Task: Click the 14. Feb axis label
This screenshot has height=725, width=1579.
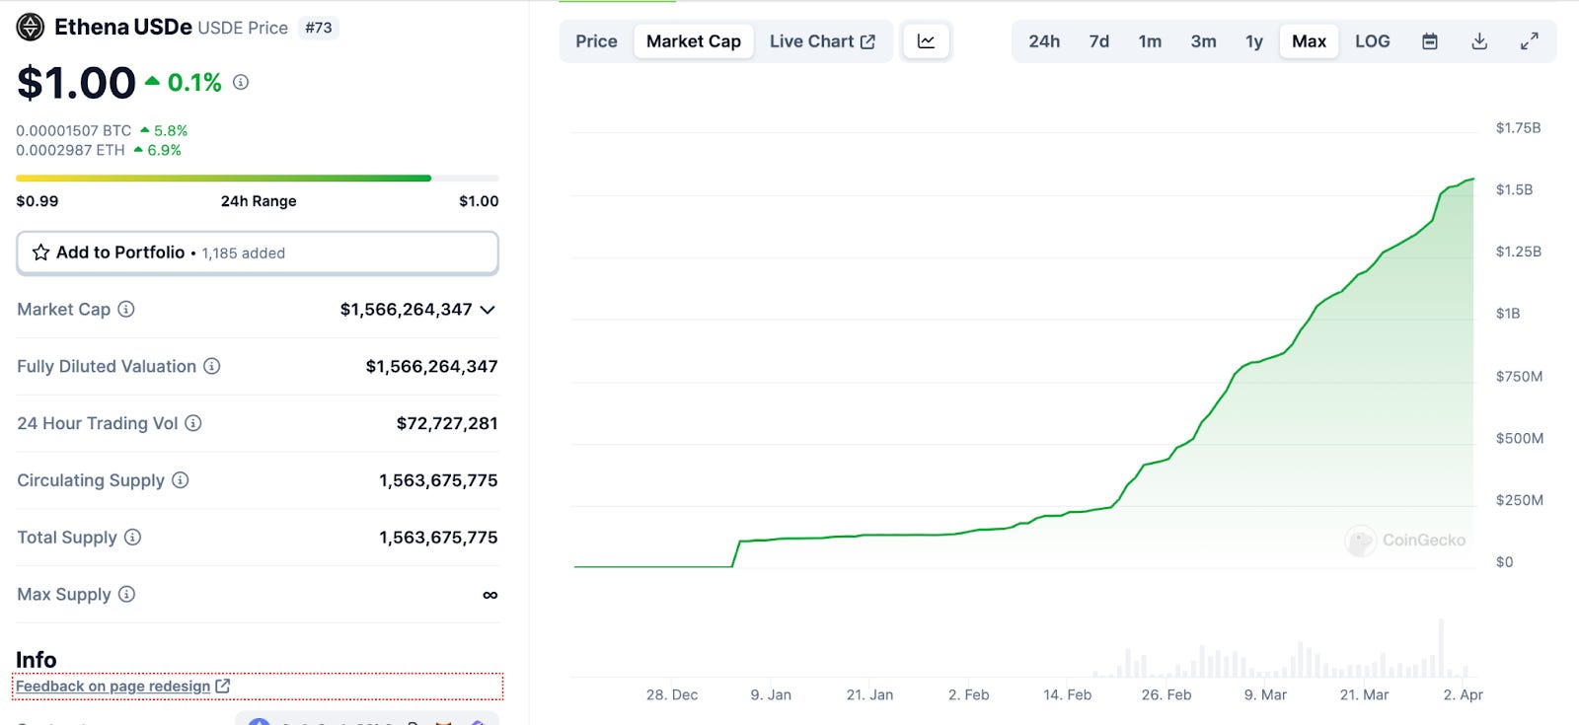Action: [1067, 694]
